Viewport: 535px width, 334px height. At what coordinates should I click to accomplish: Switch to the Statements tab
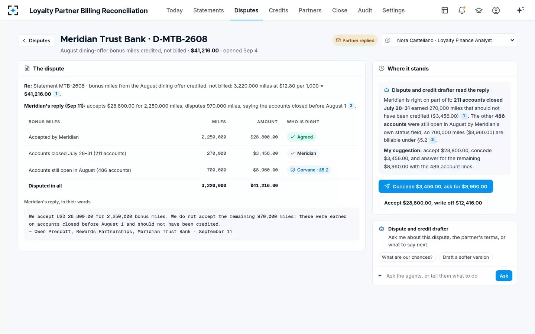click(x=208, y=10)
